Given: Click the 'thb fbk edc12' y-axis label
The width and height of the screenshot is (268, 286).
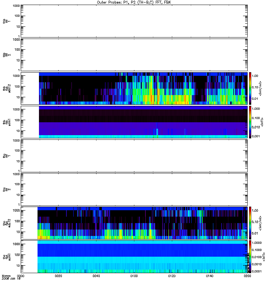Looking at the screenshot, I should click(7, 88).
